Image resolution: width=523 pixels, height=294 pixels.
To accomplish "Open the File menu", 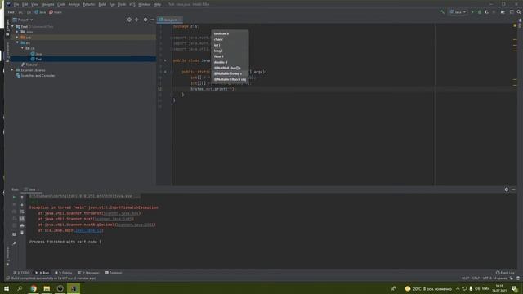I will pos(16,4).
